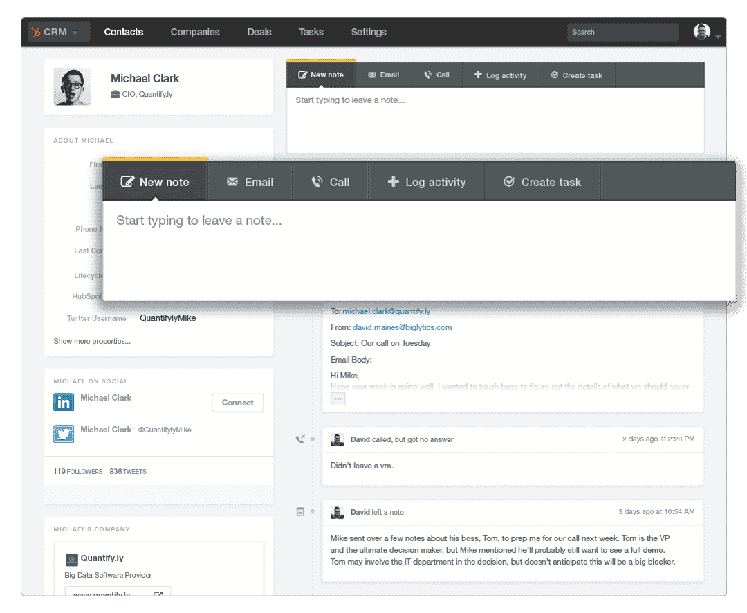The width and height of the screenshot is (747, 613).
Task: Click the LinkedIn icon under Michael on Social
Action: pos(64,402)
